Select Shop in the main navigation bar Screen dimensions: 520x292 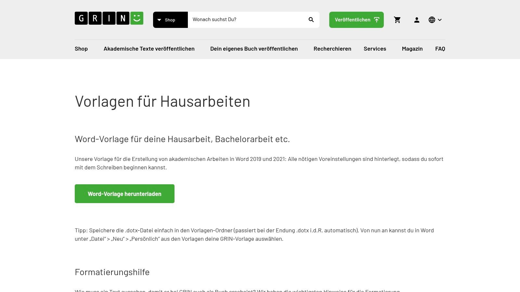pyautogui.click(x=81, y=49)
